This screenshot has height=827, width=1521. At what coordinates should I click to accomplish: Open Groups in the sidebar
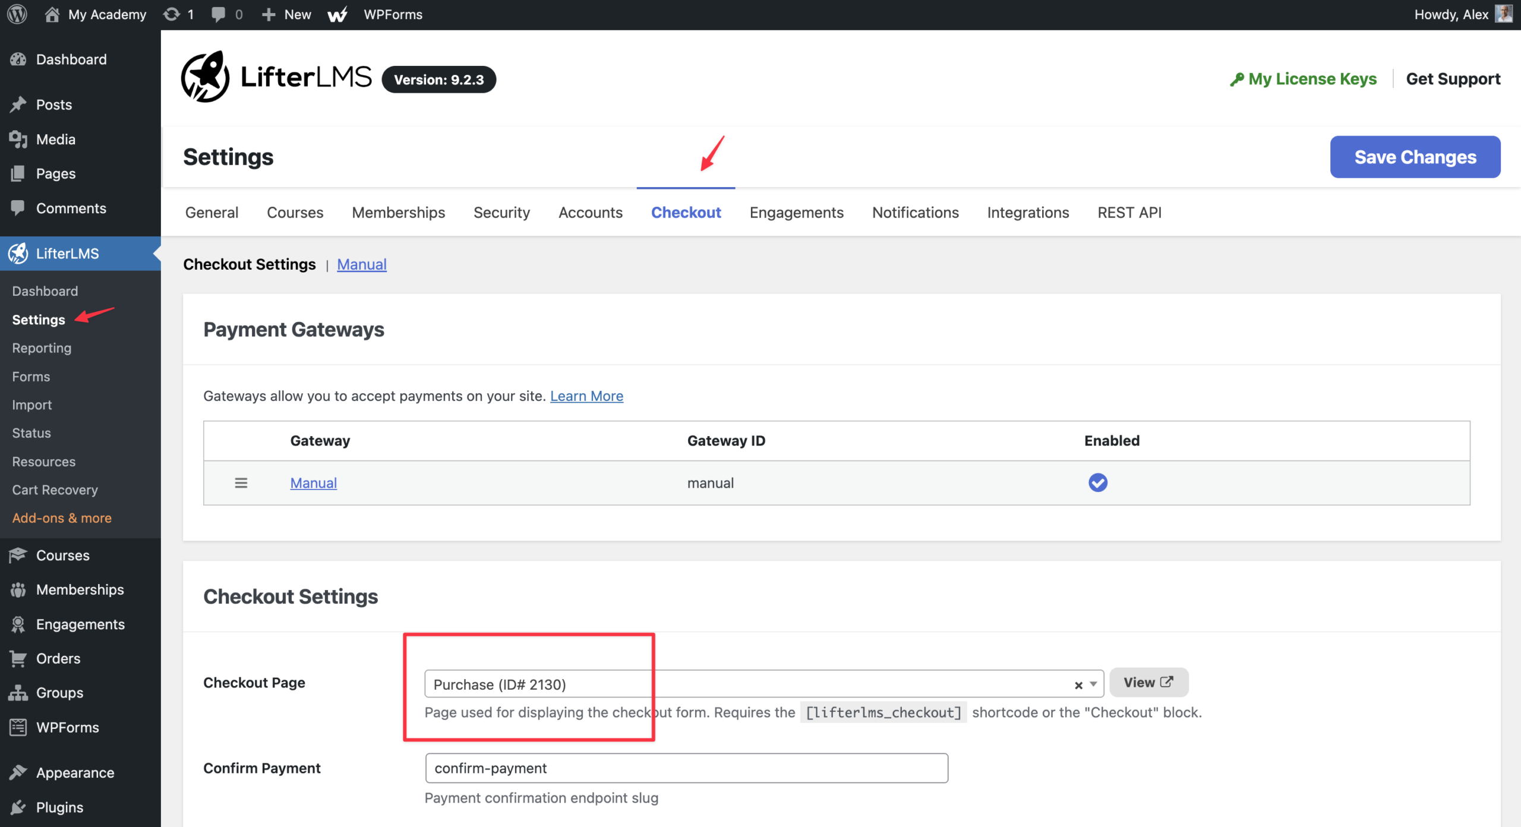pos(59,693)
